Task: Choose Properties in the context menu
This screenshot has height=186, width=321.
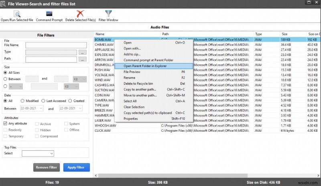Action: coord(154,119)
